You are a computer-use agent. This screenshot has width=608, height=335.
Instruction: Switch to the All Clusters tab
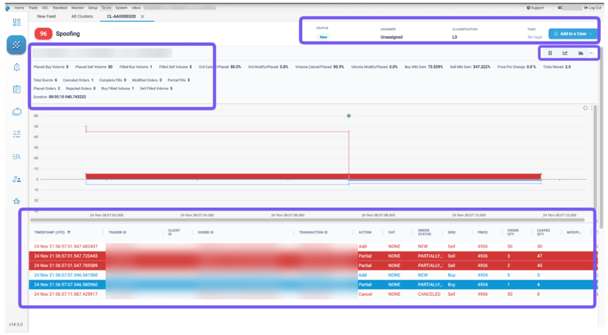tap(82, 17)
